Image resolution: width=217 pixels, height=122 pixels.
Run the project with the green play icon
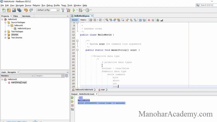click(74, 10)
